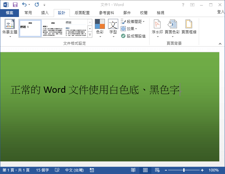The width and height of the screenshot is (225, 174).
Task: Expand the 頁面色彩 dropdown arrow
Action: click(173, 37)
